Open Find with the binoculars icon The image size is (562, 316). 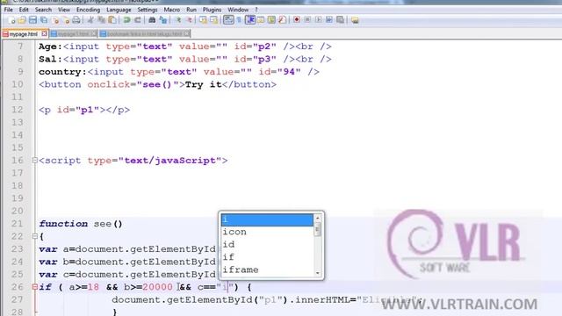[152, 19]
